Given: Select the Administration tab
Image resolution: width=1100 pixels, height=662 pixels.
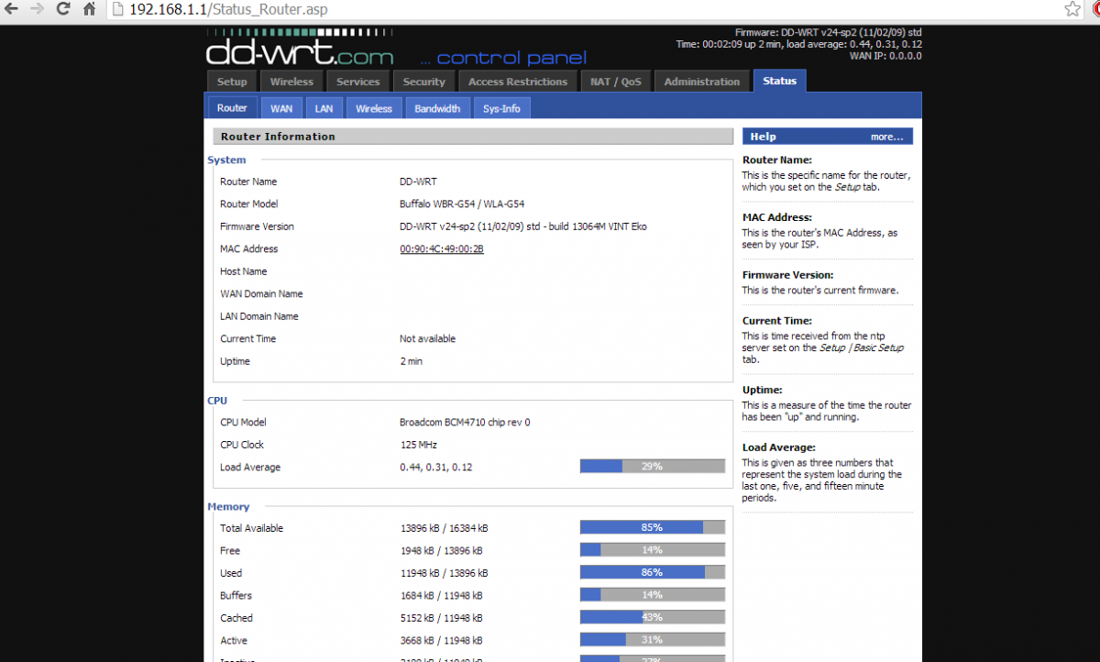Looking at the screenshot, I should click(701, 82).
